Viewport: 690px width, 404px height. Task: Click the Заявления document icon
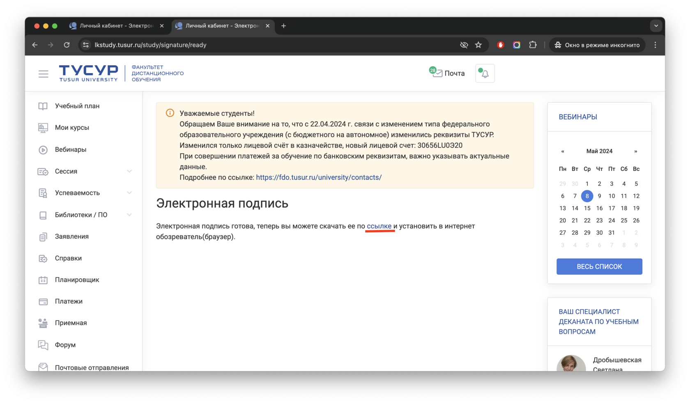pyautogui.click(x=43, y=237)
